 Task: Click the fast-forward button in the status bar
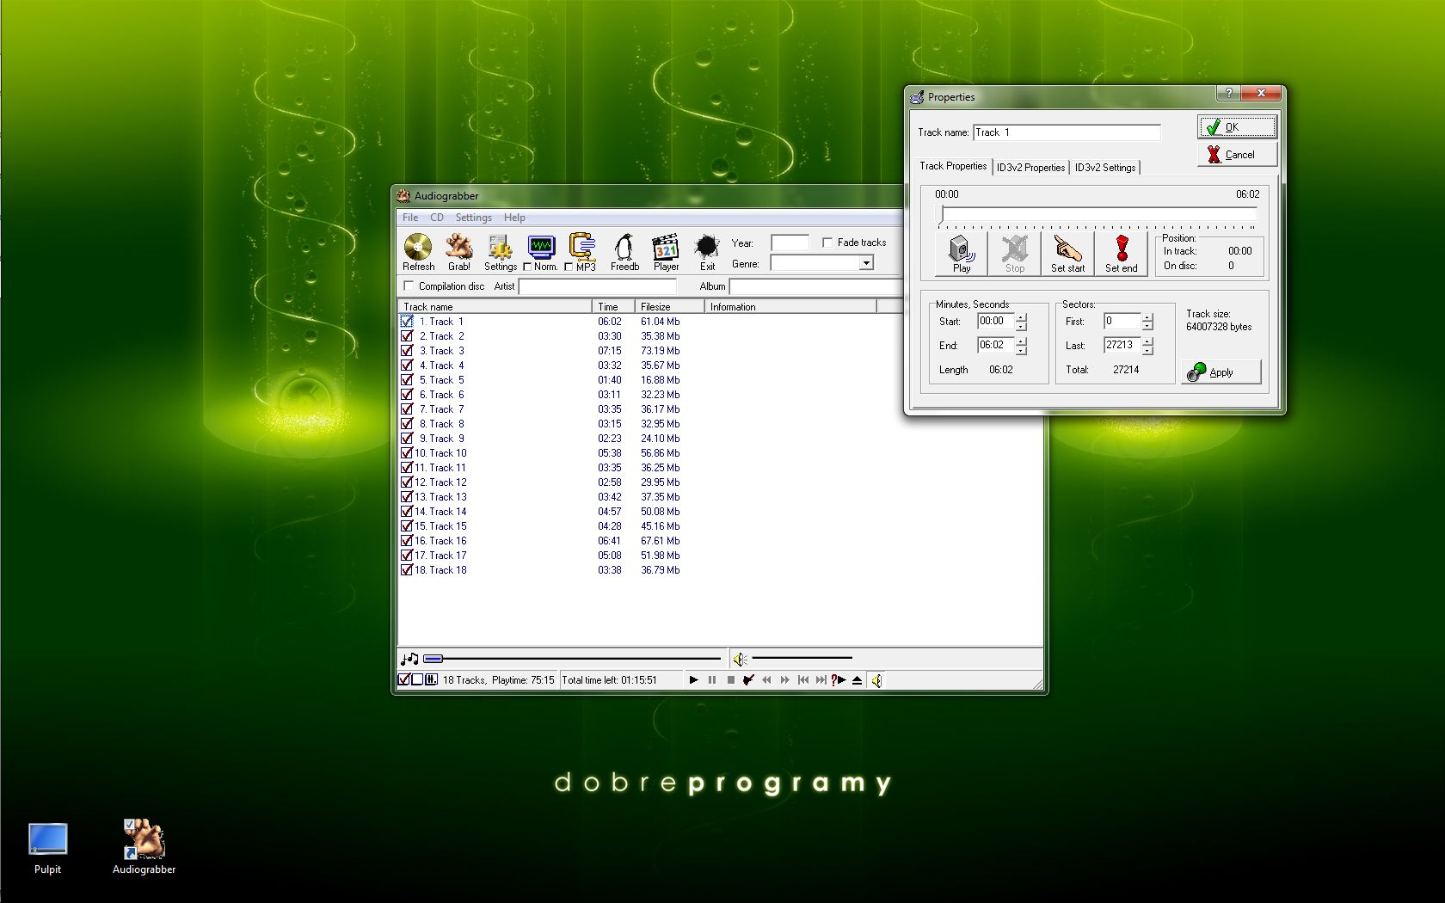(x=784, y=680)
